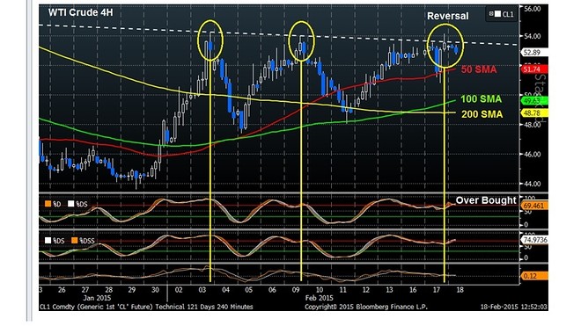This screenshot has width=581, height=326.
Task: Select the CL1 legend label
Action: (508, 14)
